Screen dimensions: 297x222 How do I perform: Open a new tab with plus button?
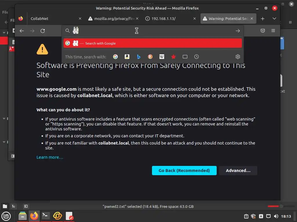point(262,19)
